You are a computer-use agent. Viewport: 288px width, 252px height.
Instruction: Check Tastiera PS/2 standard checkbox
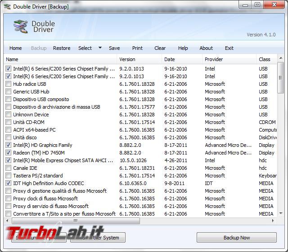[8, 176]
